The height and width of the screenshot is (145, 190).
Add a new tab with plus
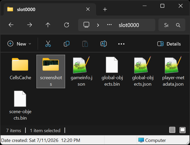point(105,9)
